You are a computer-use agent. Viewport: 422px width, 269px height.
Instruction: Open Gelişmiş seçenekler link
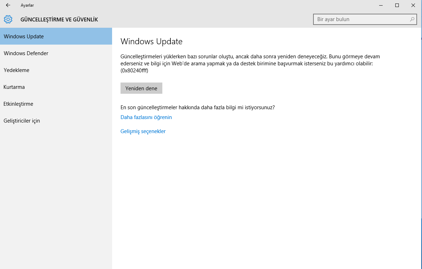pyautogui.click(x=143, y=131)
